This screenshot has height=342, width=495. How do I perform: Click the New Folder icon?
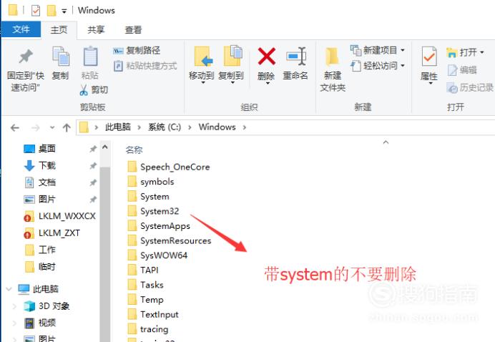(332, 57)
